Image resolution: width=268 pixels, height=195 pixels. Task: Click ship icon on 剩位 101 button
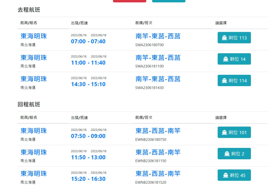[224, 132]
